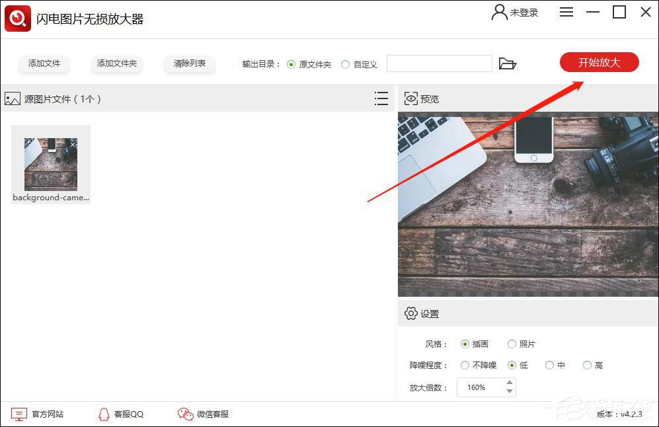Choose 高 denoise level

[587, 365]
